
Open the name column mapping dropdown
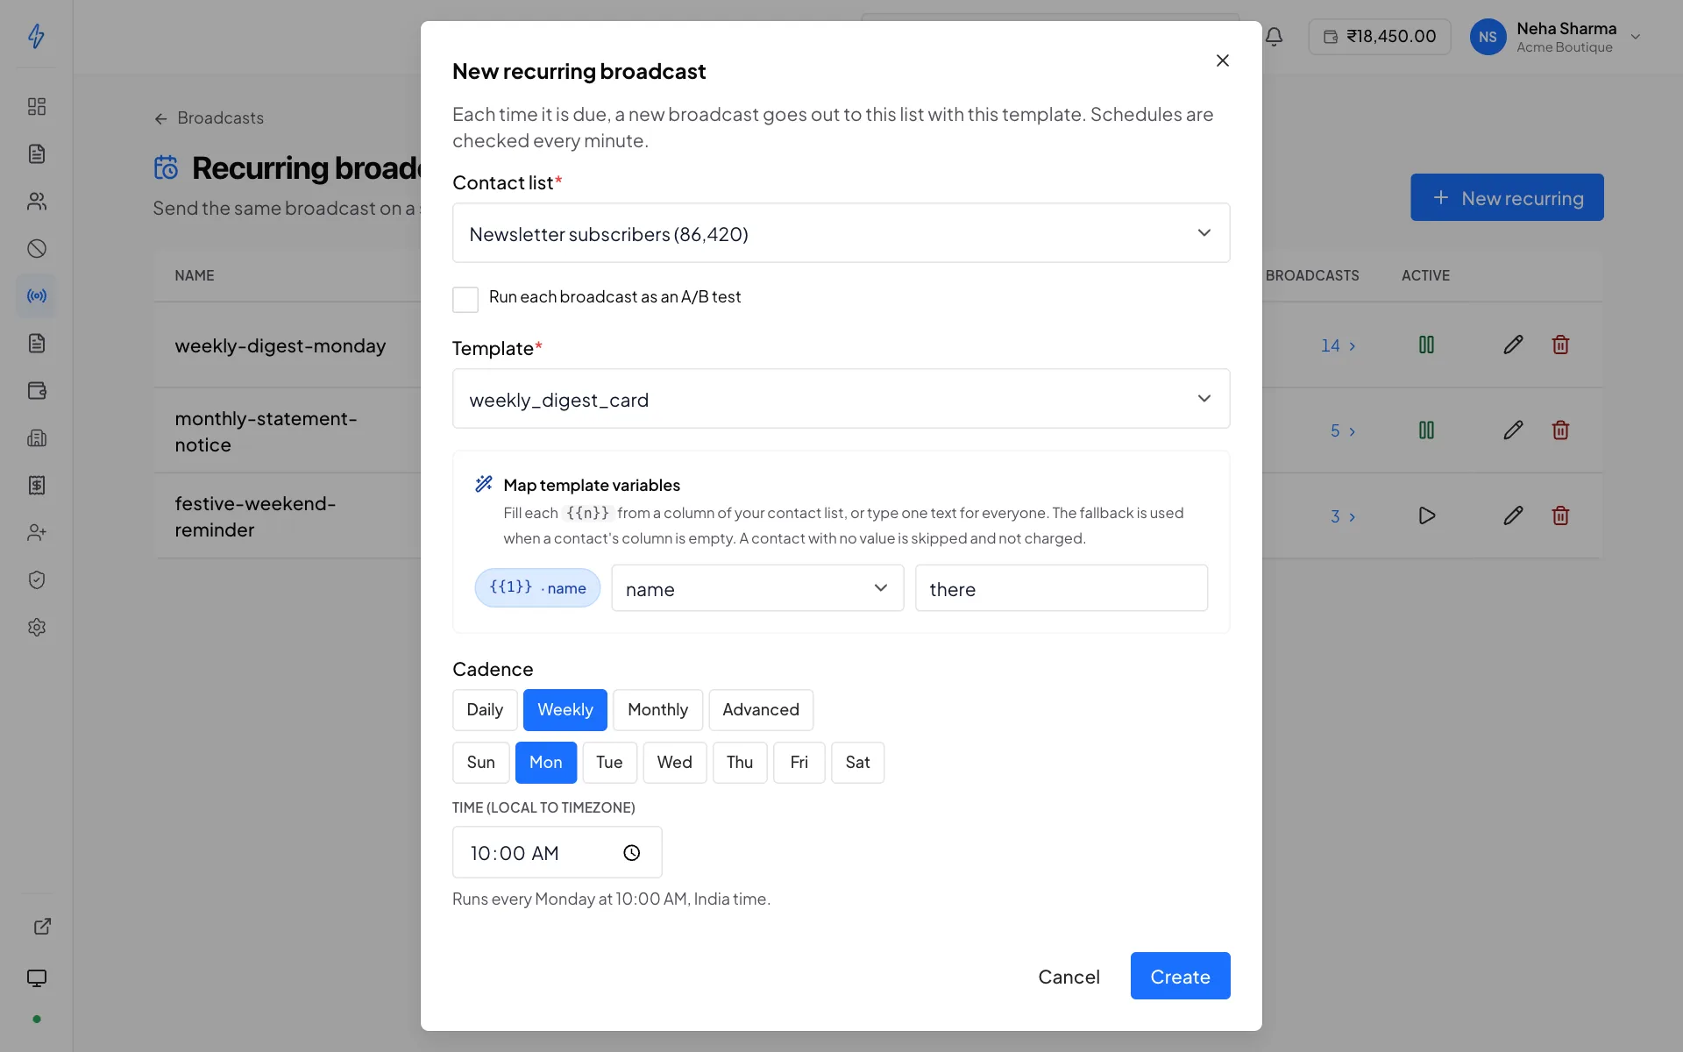757,588
